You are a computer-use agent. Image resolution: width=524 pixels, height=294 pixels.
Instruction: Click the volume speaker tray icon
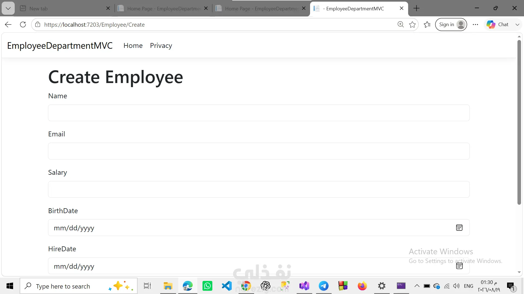(x=456, y=286)
